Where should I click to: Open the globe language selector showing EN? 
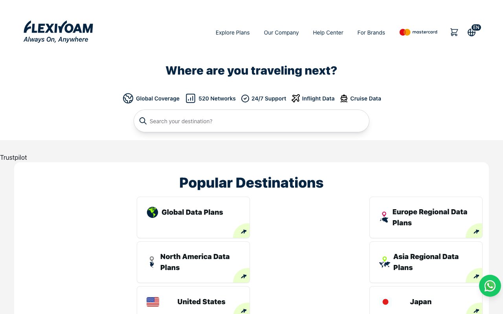pos(474,31)
